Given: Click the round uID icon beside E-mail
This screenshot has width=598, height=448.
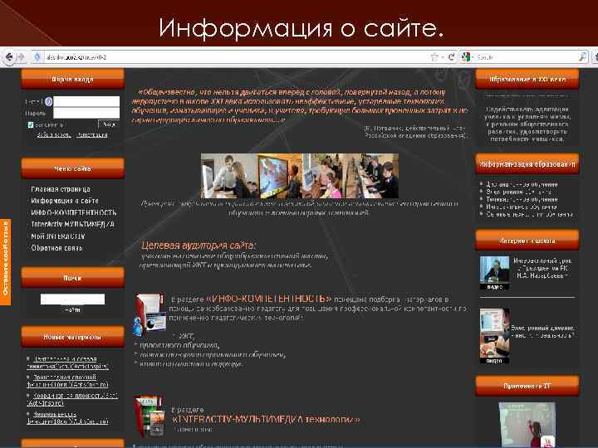Looking at the screenshot, I should [x=48, y=102].
